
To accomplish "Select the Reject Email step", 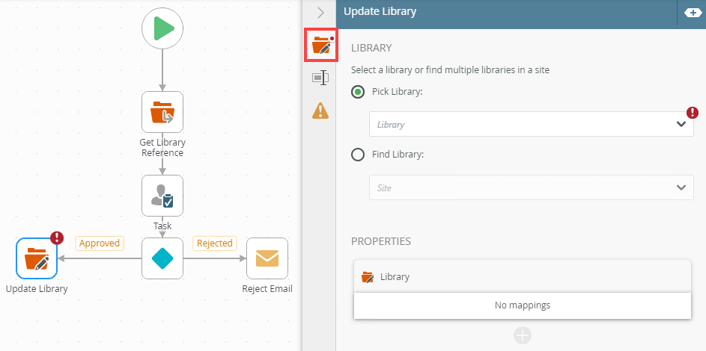I will point(267,258).
